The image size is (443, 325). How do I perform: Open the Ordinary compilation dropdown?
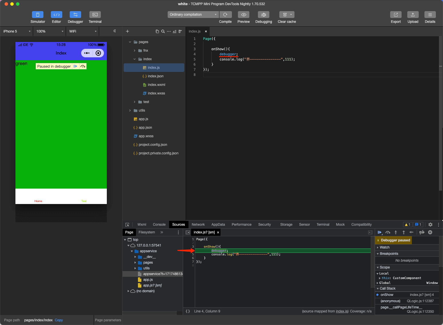point(193,15)
